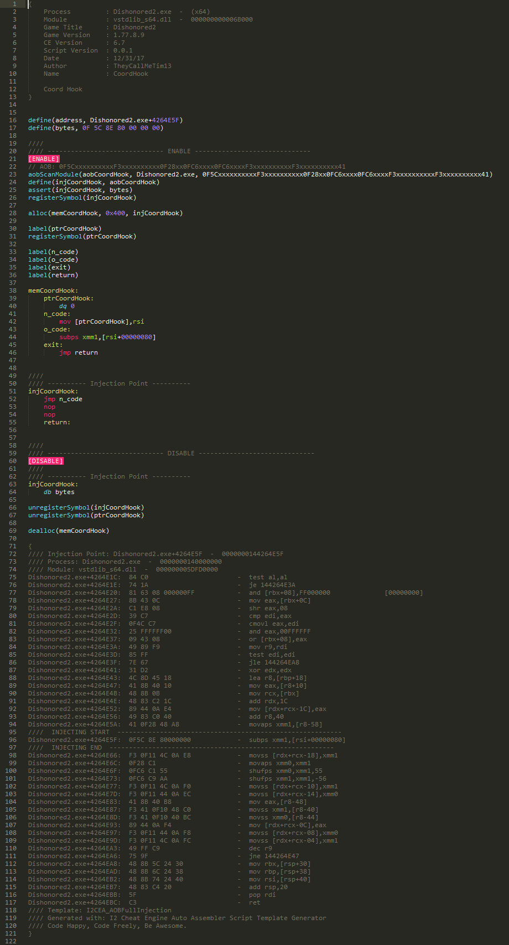509x945 pixels.
Task: Click the 'movaps xmm1,[r8-58]' disassembly row
Action: 175,724
